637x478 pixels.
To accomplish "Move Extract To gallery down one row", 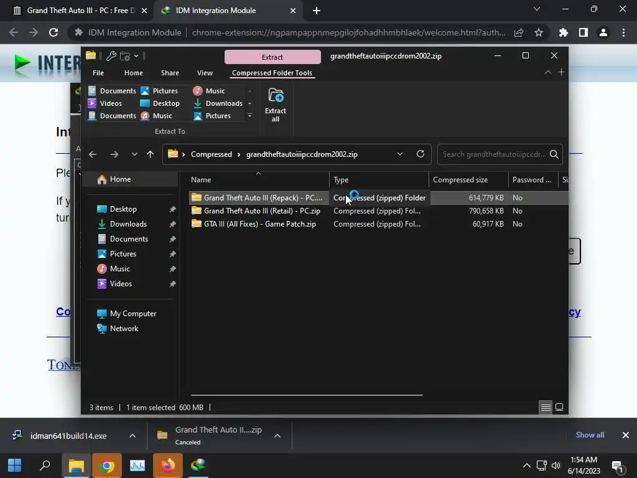I will pyautogui.click(x=250, y=103).
